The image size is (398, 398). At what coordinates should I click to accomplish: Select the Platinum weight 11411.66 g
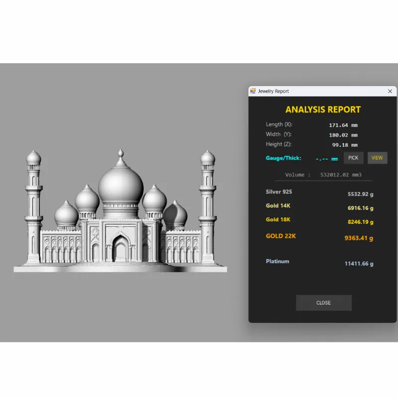(359, 264)
